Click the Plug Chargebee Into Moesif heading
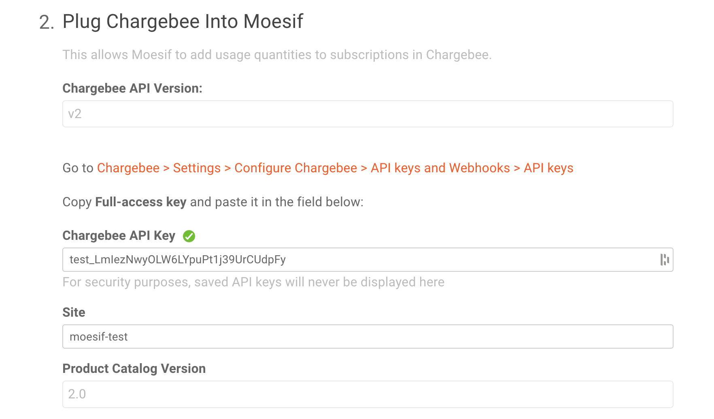 183,22
